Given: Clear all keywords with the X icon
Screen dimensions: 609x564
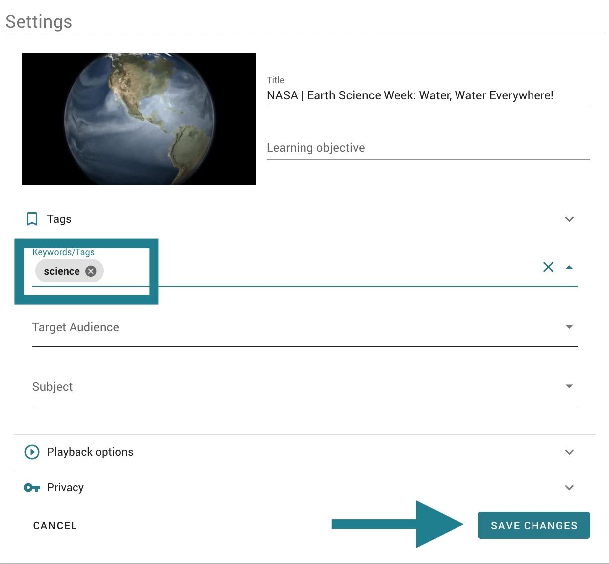Looking at the screenshot, I should pos(548,267).
